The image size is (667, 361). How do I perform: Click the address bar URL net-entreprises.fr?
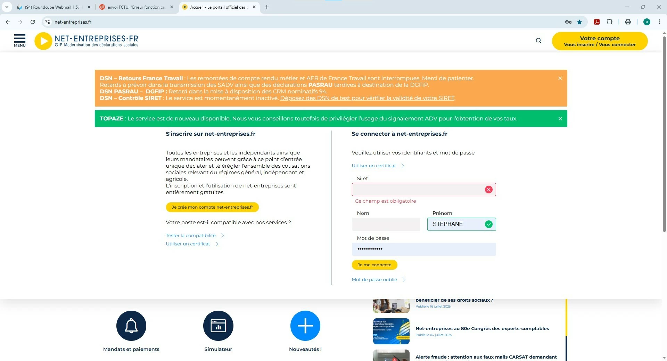click(x=73, y=22)
